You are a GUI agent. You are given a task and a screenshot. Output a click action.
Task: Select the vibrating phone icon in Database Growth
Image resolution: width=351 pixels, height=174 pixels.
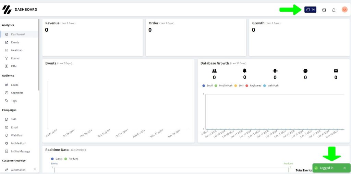pos(275,71)
